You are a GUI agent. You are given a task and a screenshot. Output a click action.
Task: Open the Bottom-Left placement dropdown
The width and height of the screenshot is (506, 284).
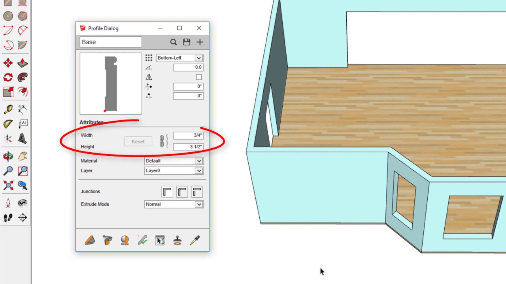point(180,58)
